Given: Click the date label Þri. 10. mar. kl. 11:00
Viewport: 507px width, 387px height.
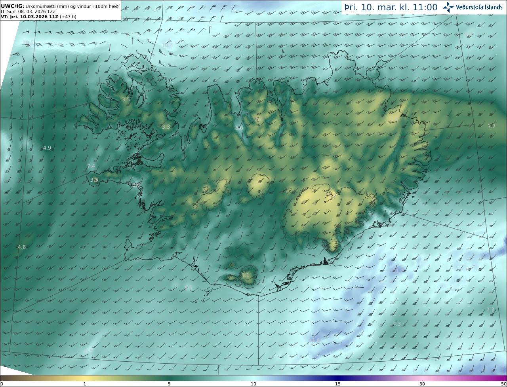Looking at the screenshot, I should 391,7.
